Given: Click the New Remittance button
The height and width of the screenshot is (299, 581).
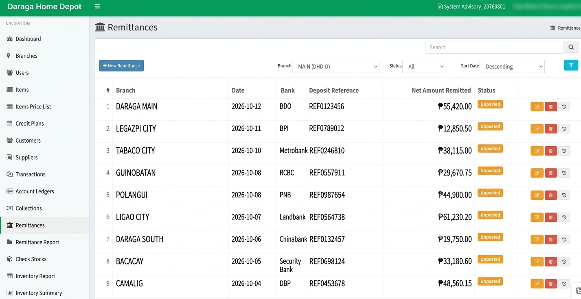Looking at the screenshot, I should 121,65.
